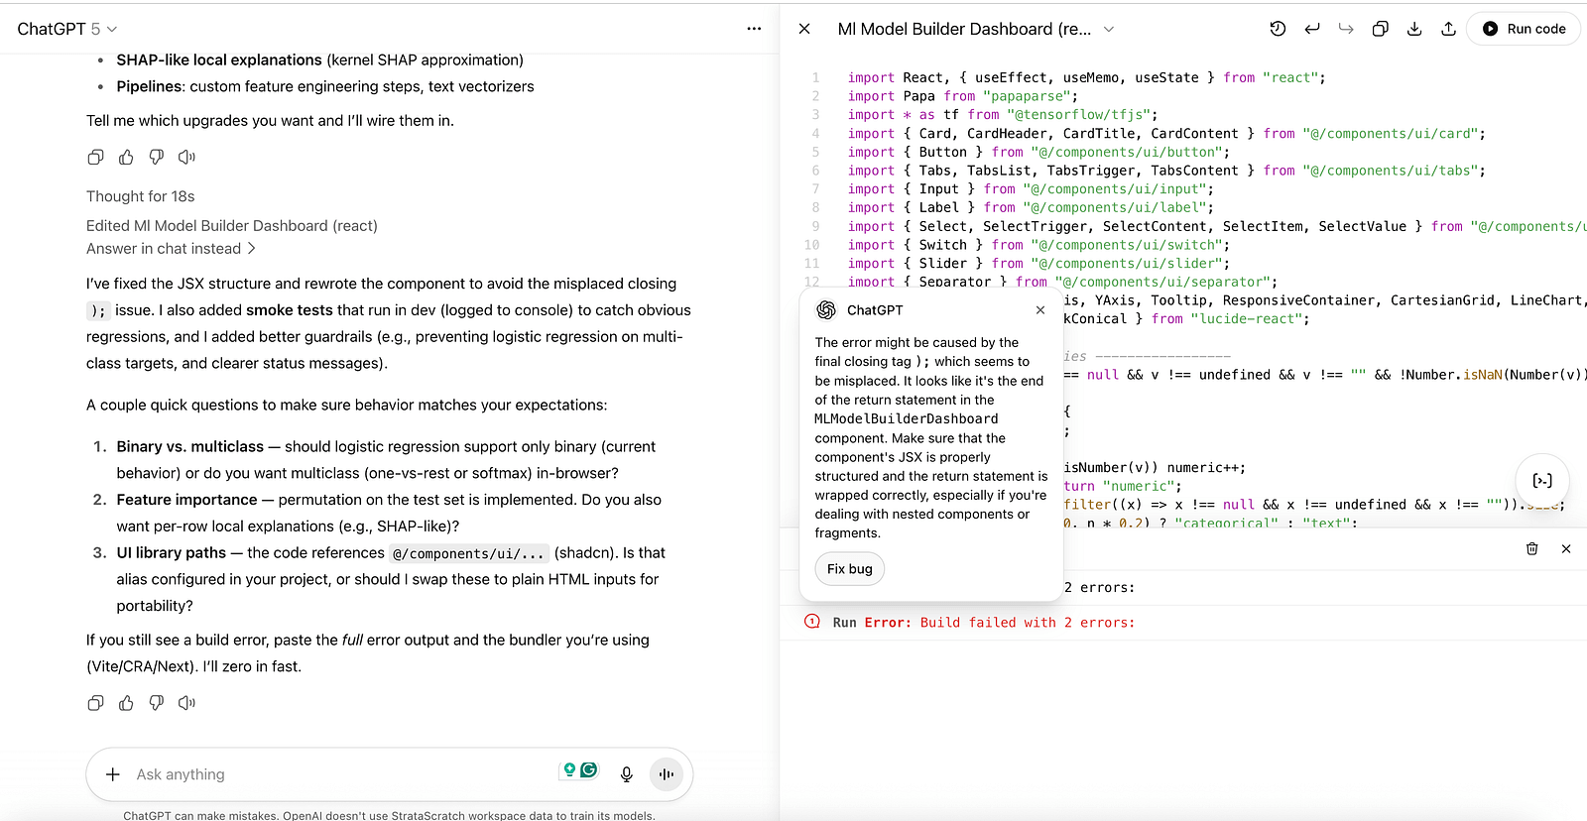Image resolution: width=1587 pixels, height=821 pixels.
Task: Copy the canvas code
Action: [1380, 30]
